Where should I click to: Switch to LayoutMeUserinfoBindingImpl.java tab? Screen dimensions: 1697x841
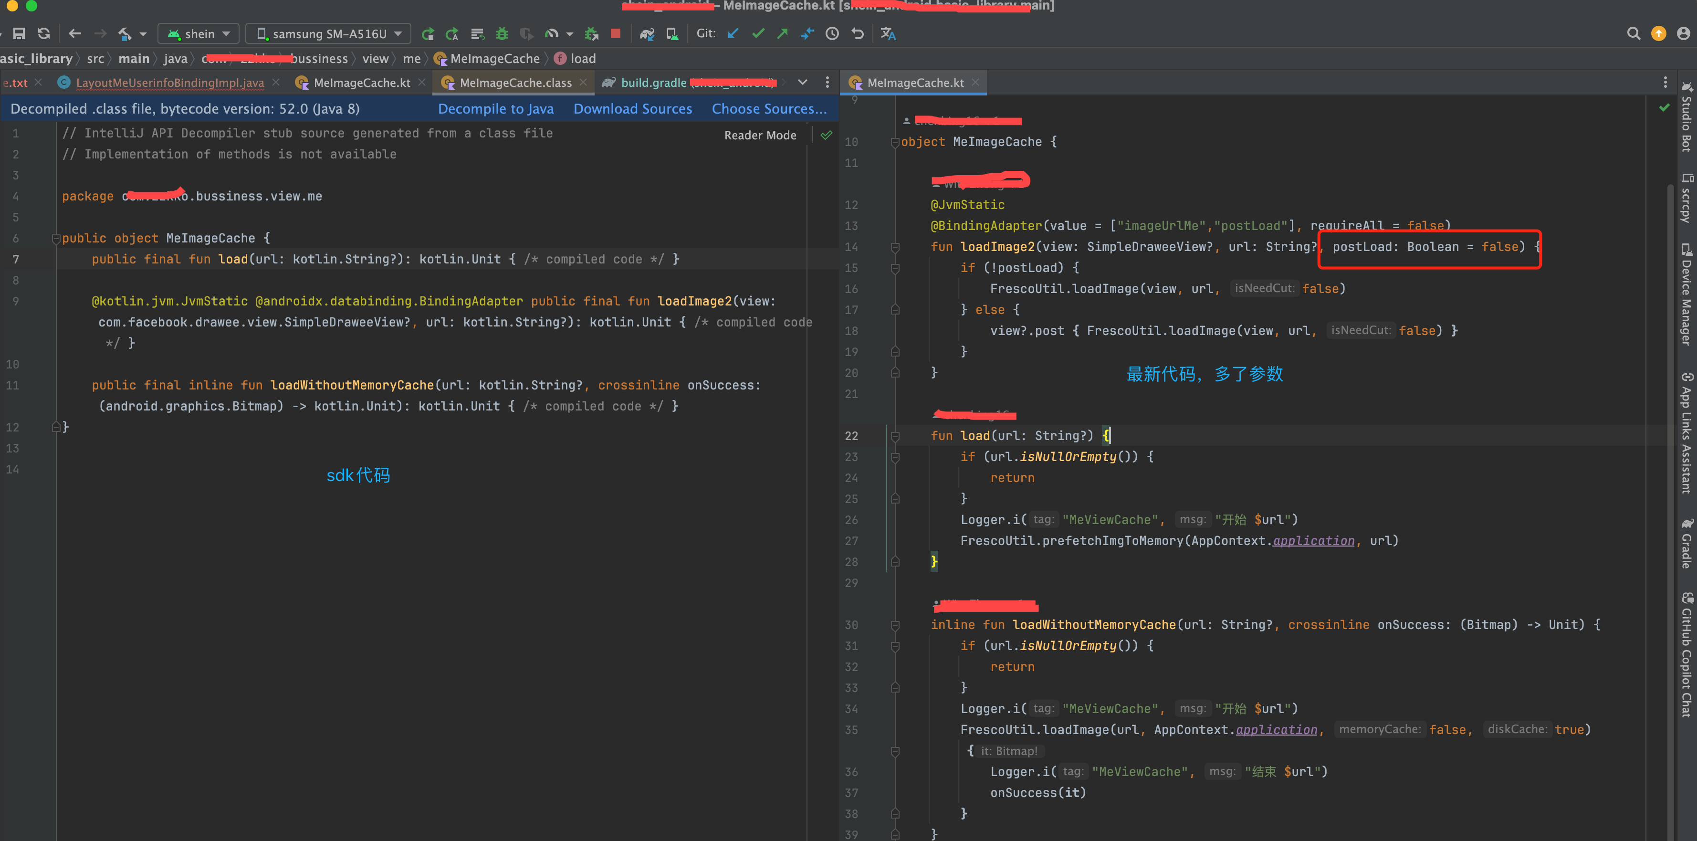169,83
